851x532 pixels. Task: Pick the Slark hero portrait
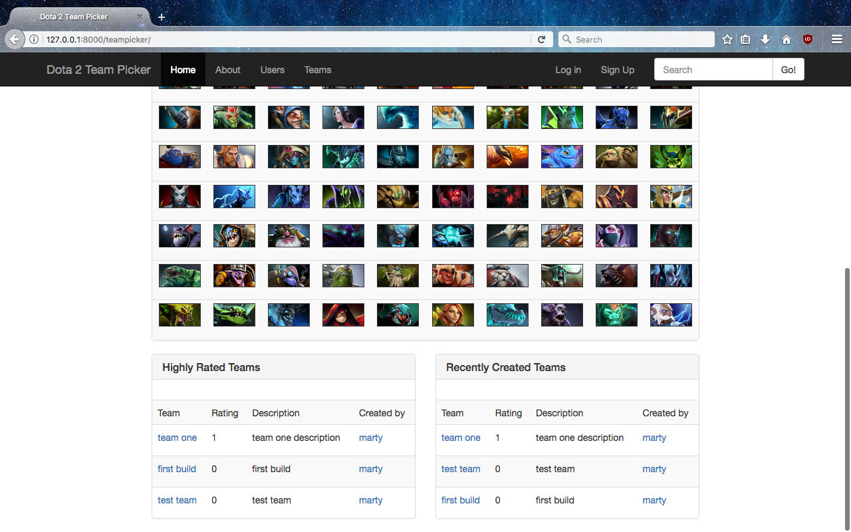pos(234,235)
